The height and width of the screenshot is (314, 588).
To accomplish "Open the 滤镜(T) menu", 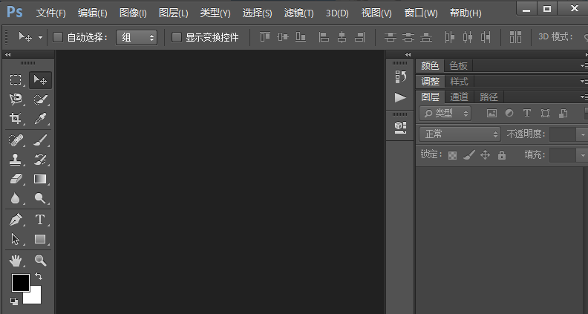I will click(x=299, y=13).
